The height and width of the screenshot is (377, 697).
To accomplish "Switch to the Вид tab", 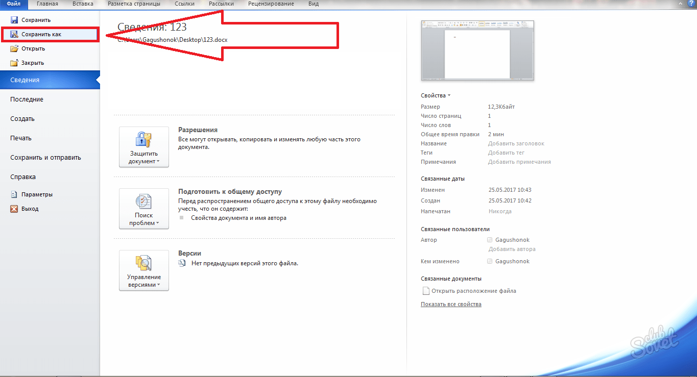I will click(x=314, y=4).
